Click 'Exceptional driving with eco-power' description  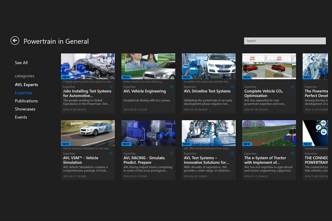(x=147, y=100)
